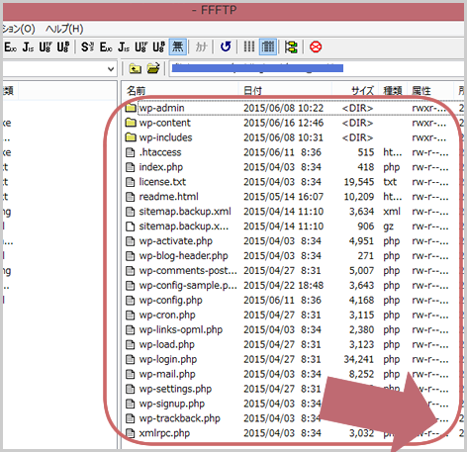
Task: Click the .htaccess file icon
Action: click(x=131, y=152)
